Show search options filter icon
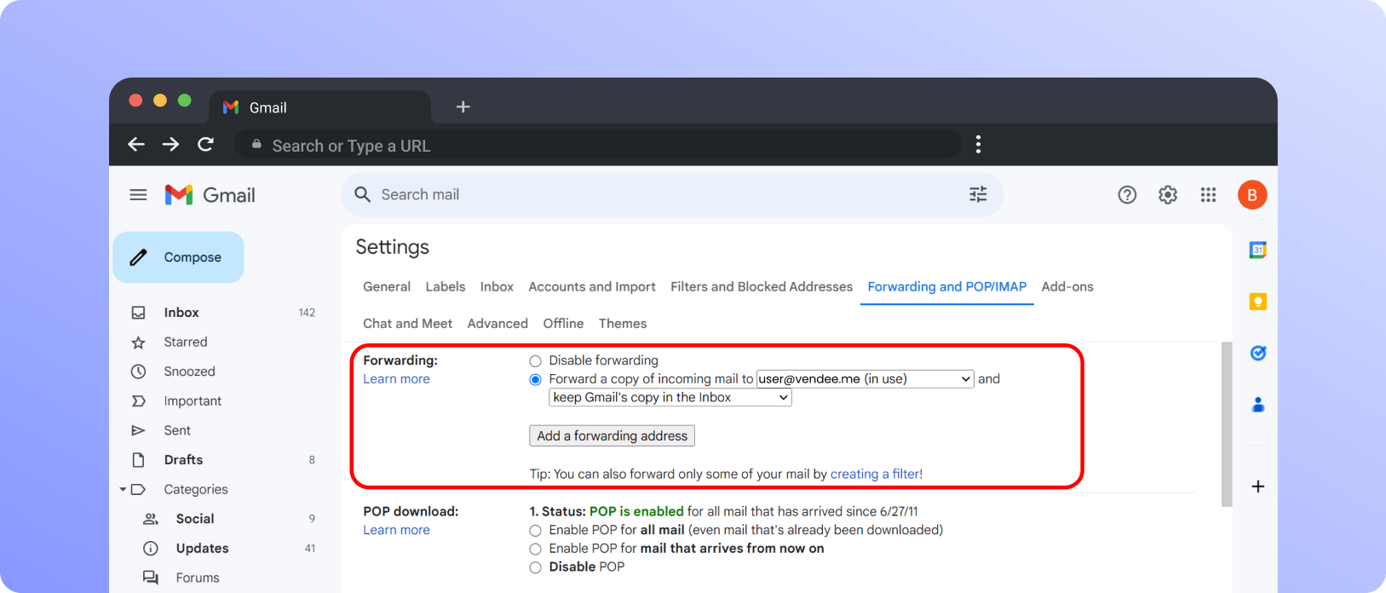This screenshot has height=593, width=1386. click(x=978, y=194)
